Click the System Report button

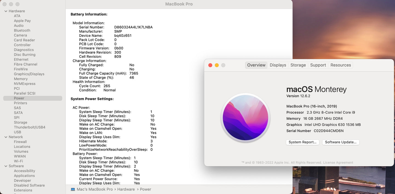click(302, 142)
